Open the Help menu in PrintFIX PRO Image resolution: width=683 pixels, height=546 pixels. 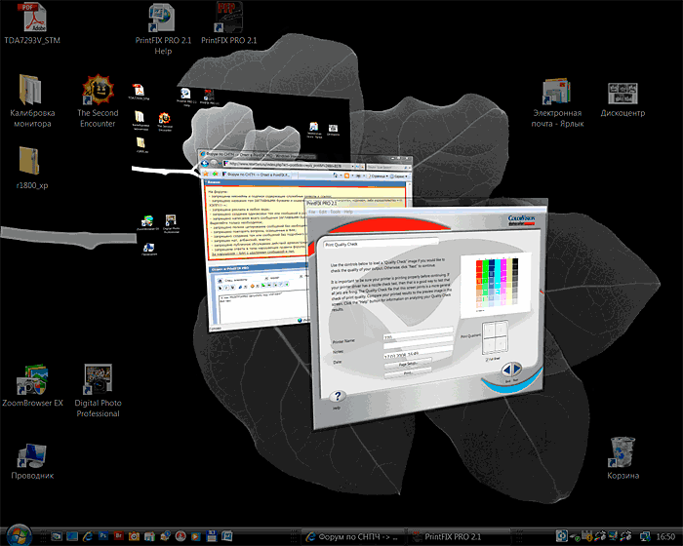(348, 212)
